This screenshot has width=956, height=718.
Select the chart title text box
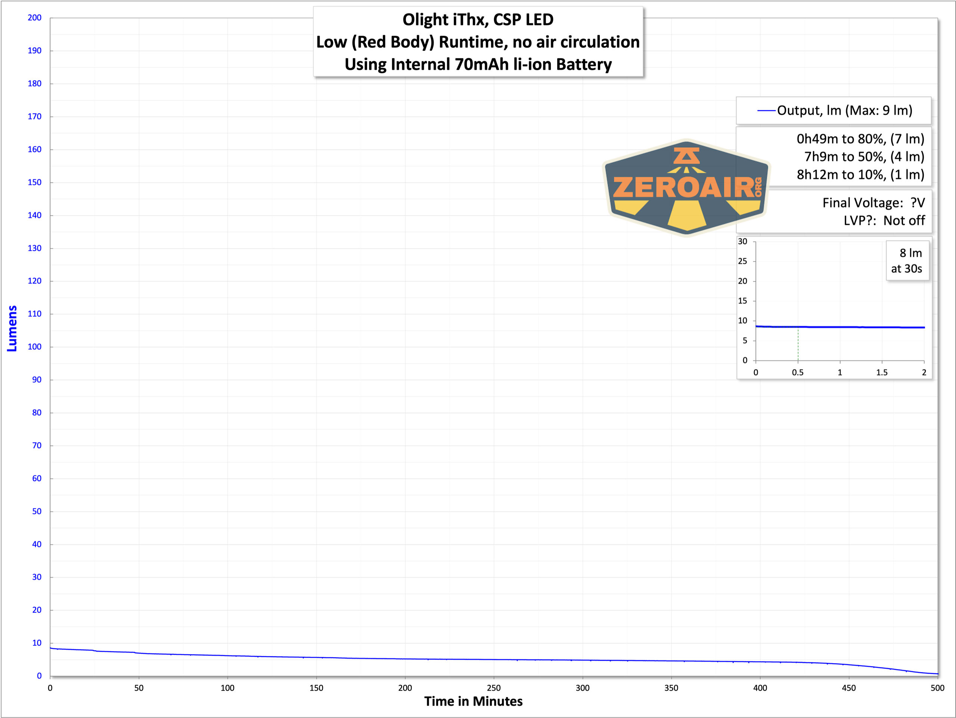[x=478, y=42]
